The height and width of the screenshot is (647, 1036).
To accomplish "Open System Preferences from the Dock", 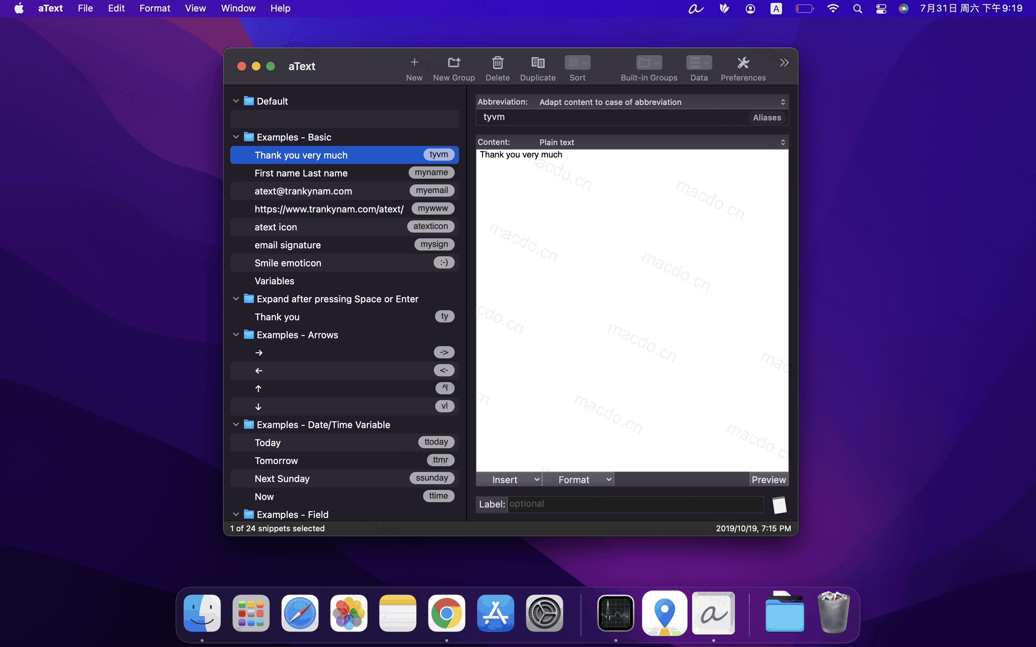I will (545, 613).
